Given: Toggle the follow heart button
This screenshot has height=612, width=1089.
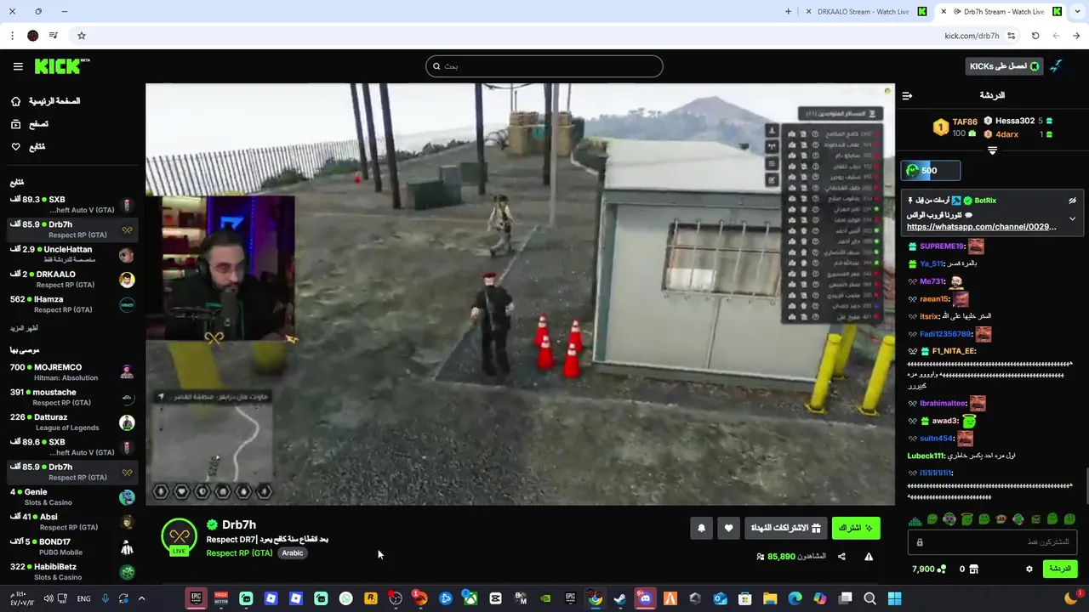Looking at the screenshot, I should click(x=728, y=528).
